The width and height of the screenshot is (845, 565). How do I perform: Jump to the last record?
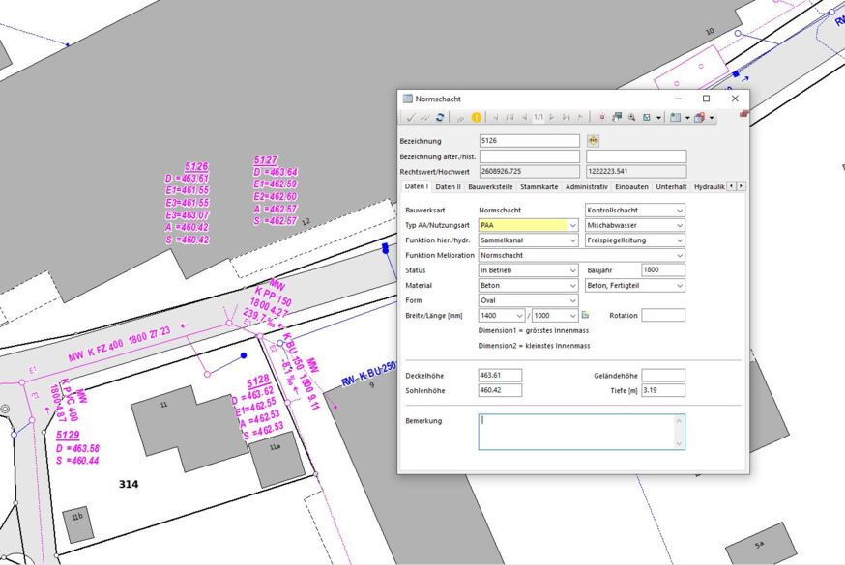tap(580, 117)
